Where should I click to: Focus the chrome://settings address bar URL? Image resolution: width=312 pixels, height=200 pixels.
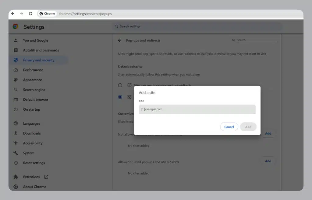pyautogui.click(x=85, y=14)
